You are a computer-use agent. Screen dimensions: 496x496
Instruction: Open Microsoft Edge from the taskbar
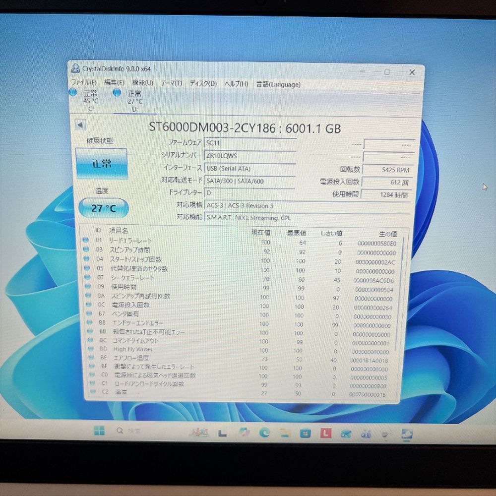click(264, 433)
